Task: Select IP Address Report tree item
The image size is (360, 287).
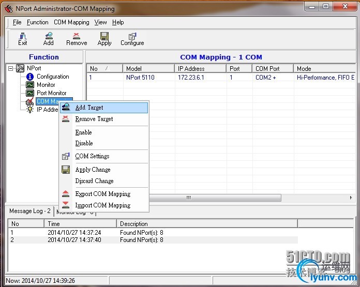Action: point(47,110)
